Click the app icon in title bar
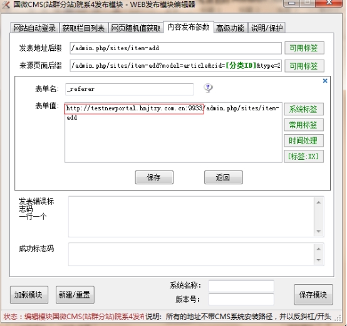The width and height of the screenshot is (347, 326). pyautogui.click(x=6, y=4)
